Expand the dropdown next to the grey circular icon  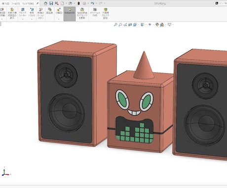tap(88, 3)
